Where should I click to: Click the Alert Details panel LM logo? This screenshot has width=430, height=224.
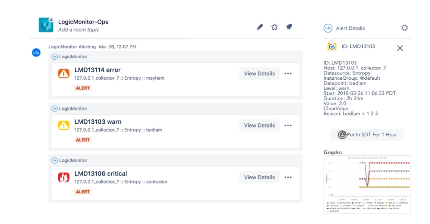(328, 28)
